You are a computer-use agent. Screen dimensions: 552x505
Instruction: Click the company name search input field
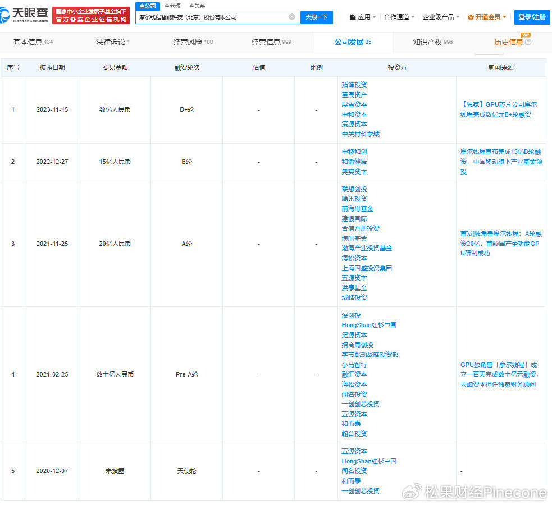tap(212, 17)
